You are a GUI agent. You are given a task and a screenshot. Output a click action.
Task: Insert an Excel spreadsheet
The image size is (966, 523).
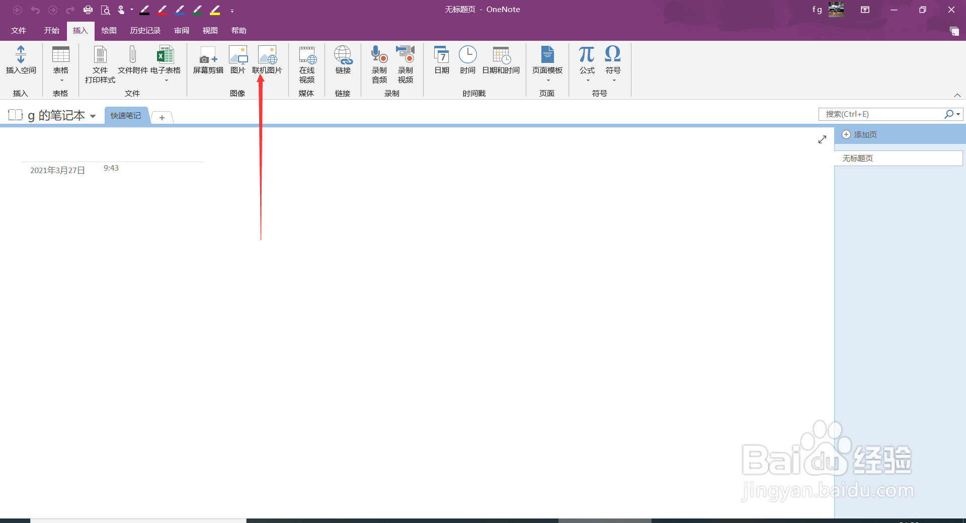[x=166, y=54]
